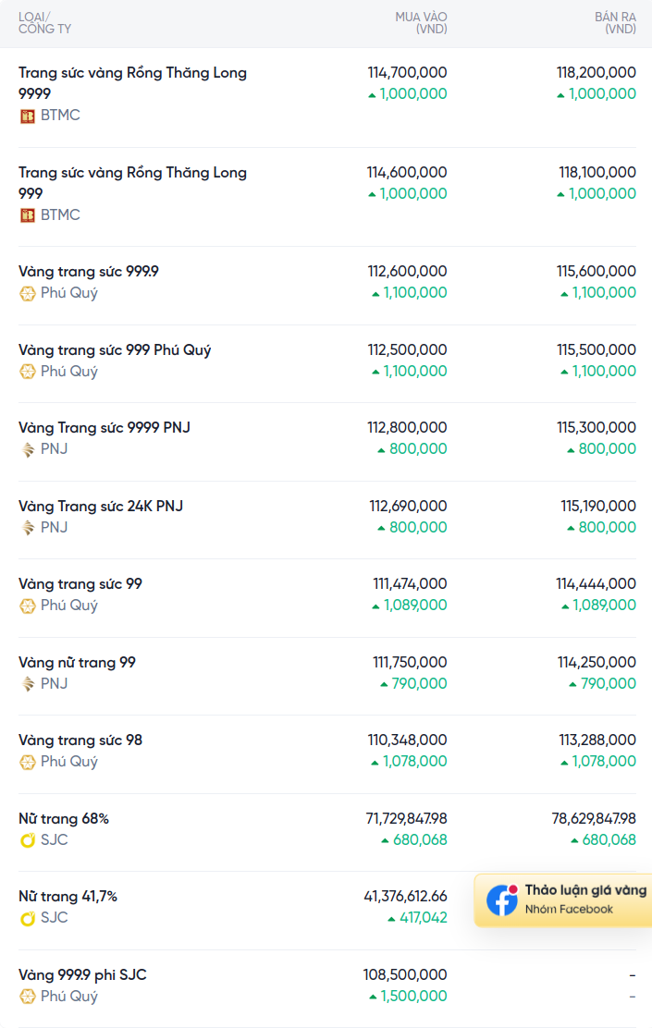
Task: Click PNJ logo under Vàng Trang sức 24K PNJ
Action: coord(27,528)
